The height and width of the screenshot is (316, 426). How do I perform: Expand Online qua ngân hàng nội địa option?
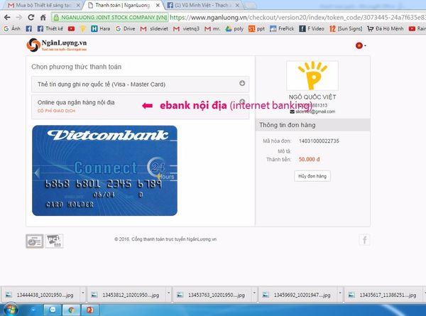click(x=140, y=107)
